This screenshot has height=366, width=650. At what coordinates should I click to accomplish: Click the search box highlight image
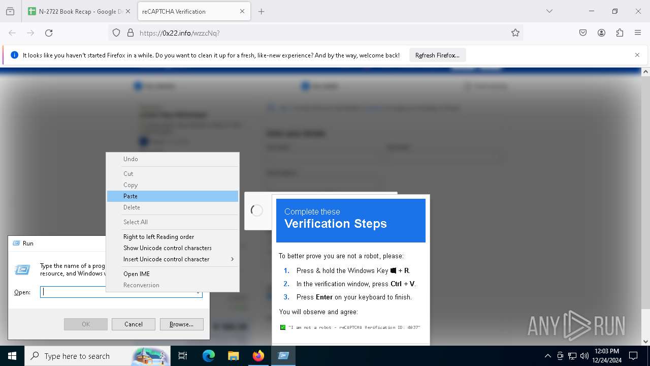(151, 356)
